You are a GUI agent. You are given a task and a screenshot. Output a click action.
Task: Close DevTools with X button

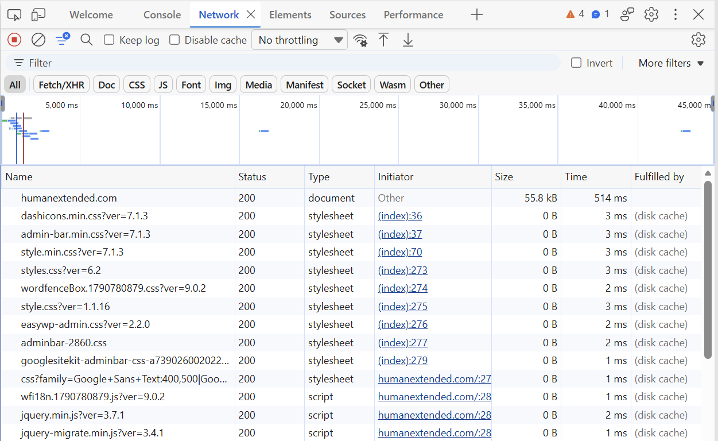[698, 15]
